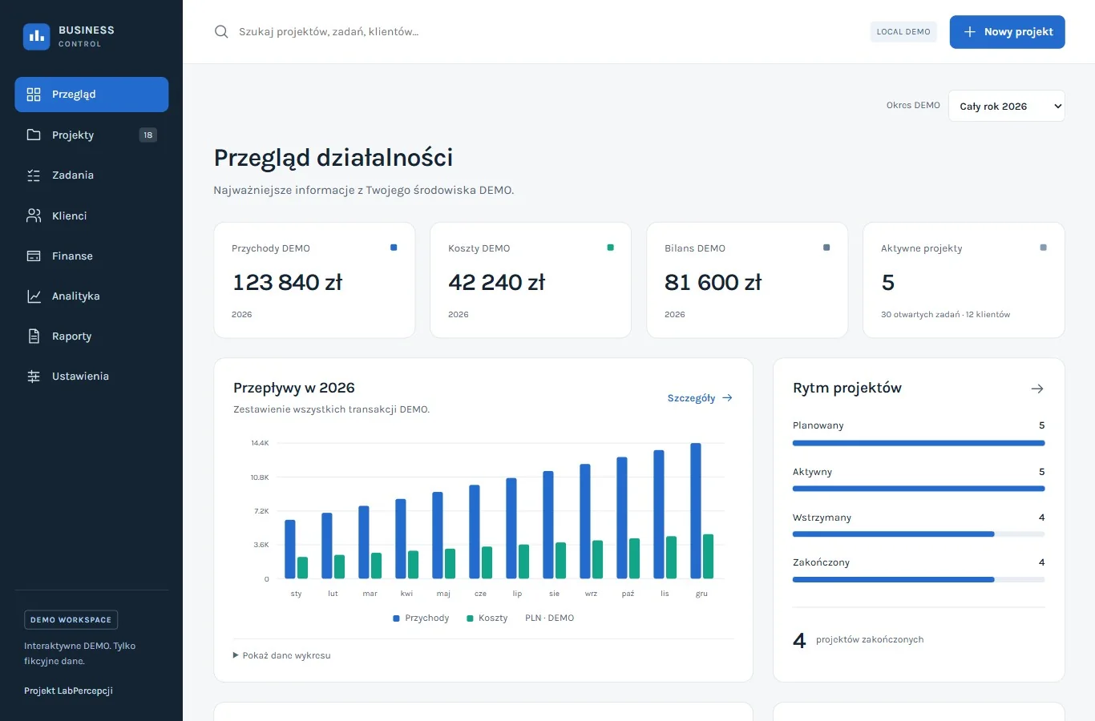Screen dimensions: 1095x721
Task: Select Zadania from the sidebar
Action: pos(91,175)
